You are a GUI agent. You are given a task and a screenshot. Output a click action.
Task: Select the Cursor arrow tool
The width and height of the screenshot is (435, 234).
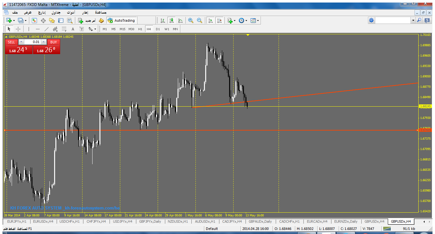point(9,29)
